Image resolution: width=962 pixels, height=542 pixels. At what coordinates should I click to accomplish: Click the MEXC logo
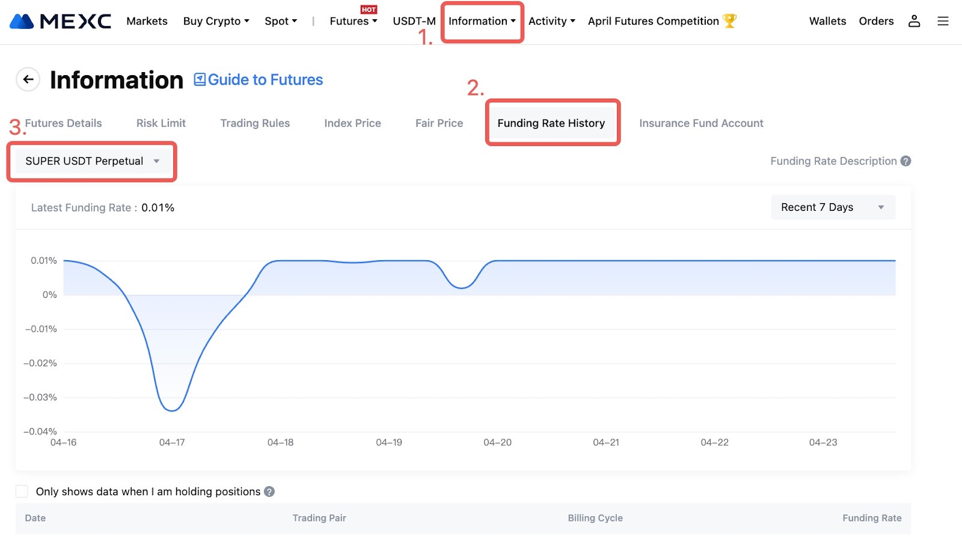[60, 22]
